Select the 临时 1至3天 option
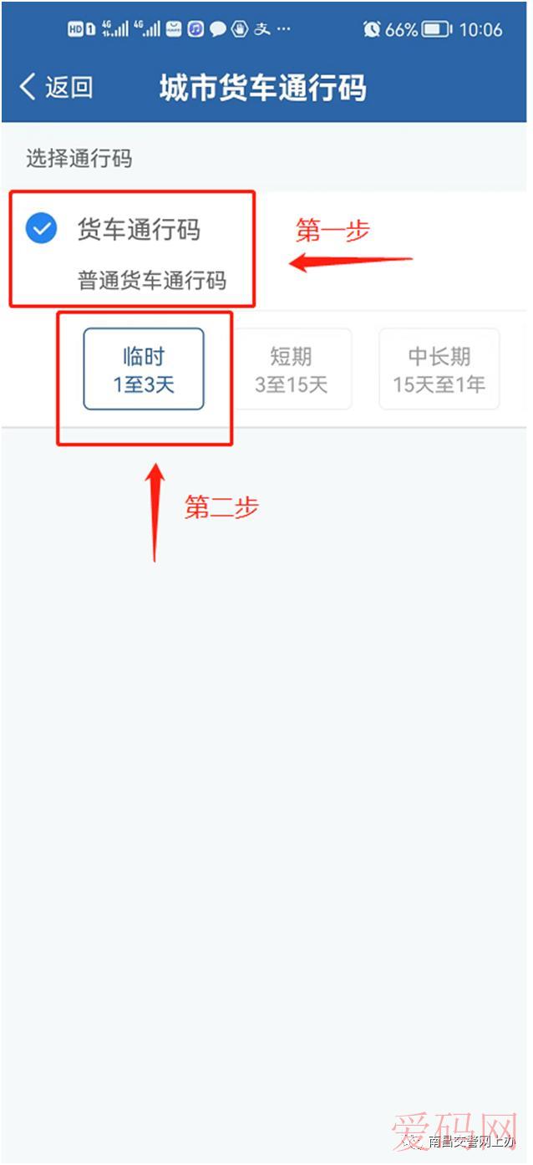 (x=144, y=369)
